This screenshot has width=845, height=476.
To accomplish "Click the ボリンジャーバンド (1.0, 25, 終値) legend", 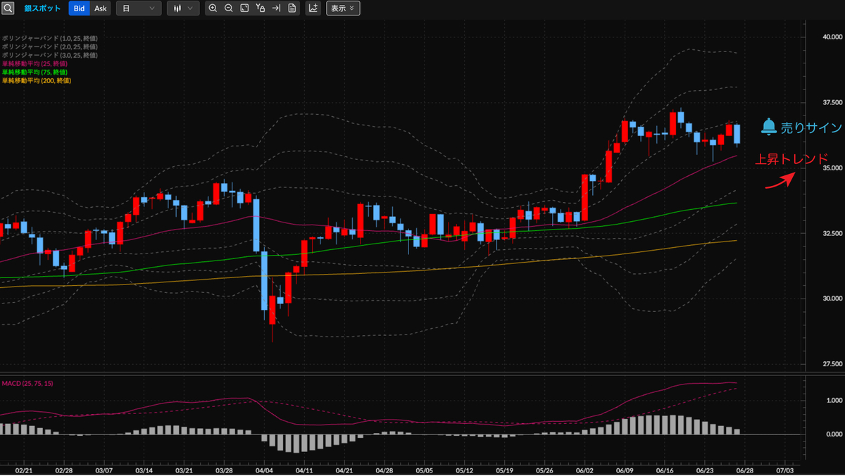I will [49, 38].
